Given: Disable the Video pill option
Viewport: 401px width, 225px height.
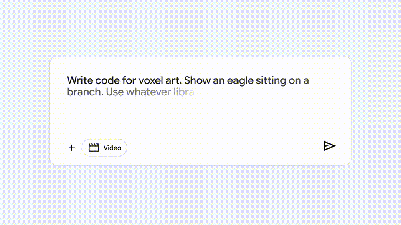Looking at the screenshot, I should coord(104,147).
